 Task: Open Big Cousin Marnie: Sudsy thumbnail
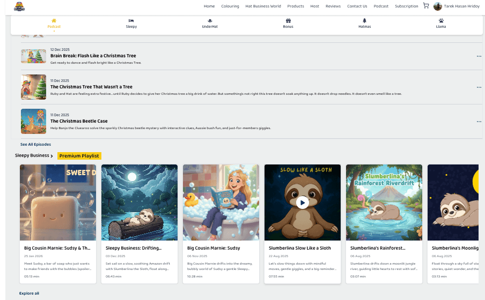pyautogui.click(x=221, y=202)
